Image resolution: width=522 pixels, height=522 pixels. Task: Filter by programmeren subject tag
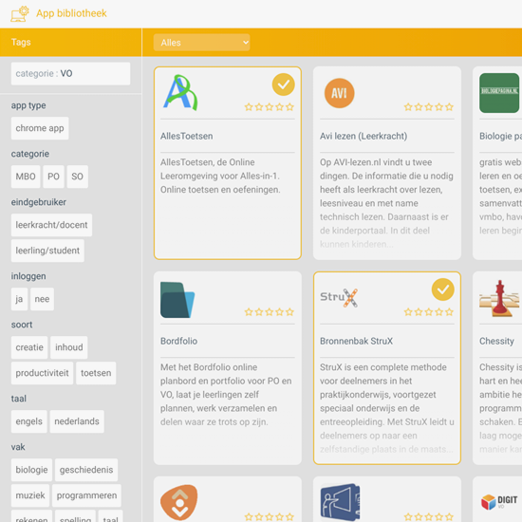coord(86,495)
